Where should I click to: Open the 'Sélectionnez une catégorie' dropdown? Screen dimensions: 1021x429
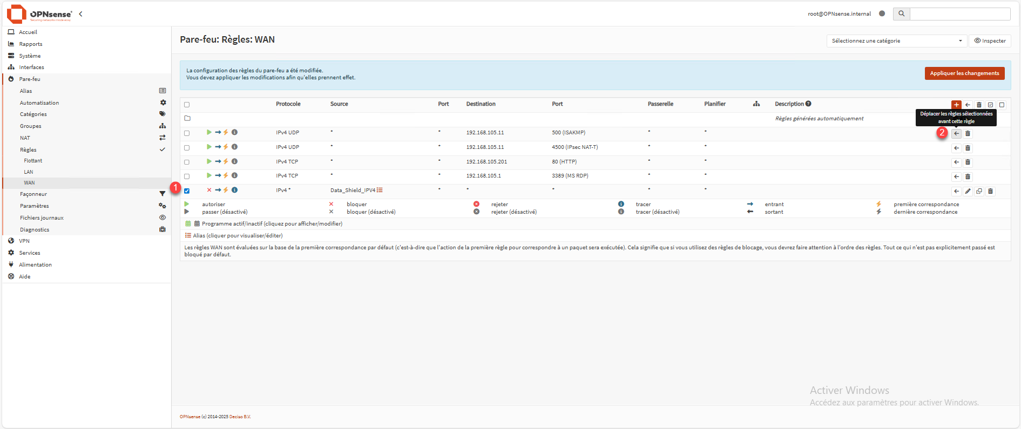[896, 41]
